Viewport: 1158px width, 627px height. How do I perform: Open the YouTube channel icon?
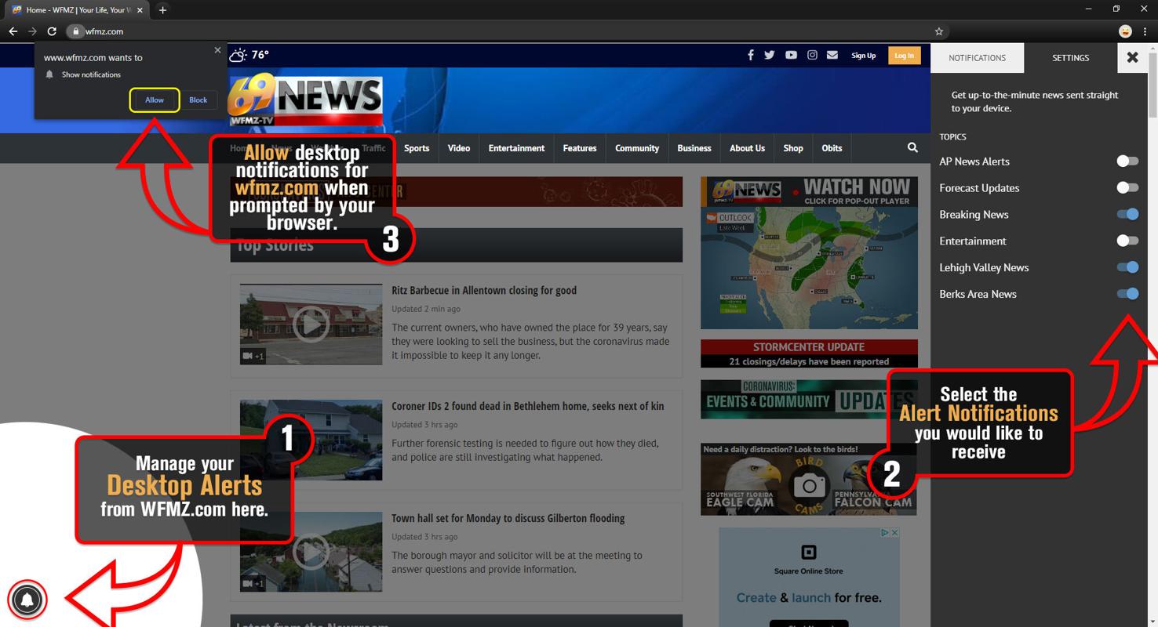coord(791,55)
